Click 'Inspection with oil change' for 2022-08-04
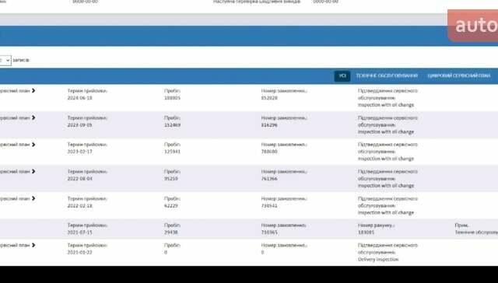This screenshot has width=498, height=283. [x=386, y=186]
